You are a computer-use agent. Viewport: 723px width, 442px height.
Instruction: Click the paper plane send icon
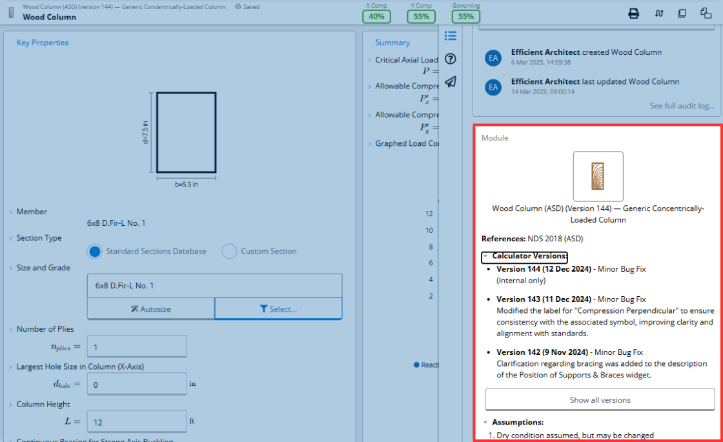coord(450,81)
